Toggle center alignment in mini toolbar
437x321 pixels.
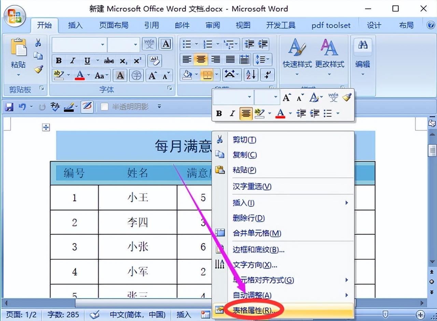(x=246, y=113)
